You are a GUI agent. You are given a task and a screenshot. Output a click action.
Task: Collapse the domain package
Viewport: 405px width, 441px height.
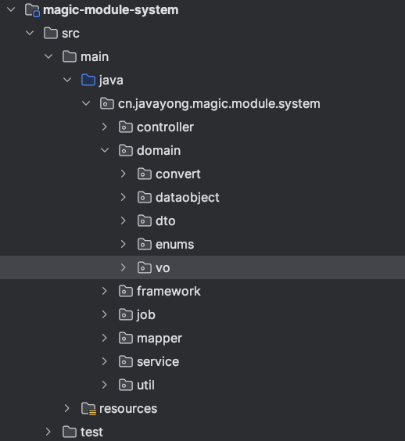pos(105,150)
